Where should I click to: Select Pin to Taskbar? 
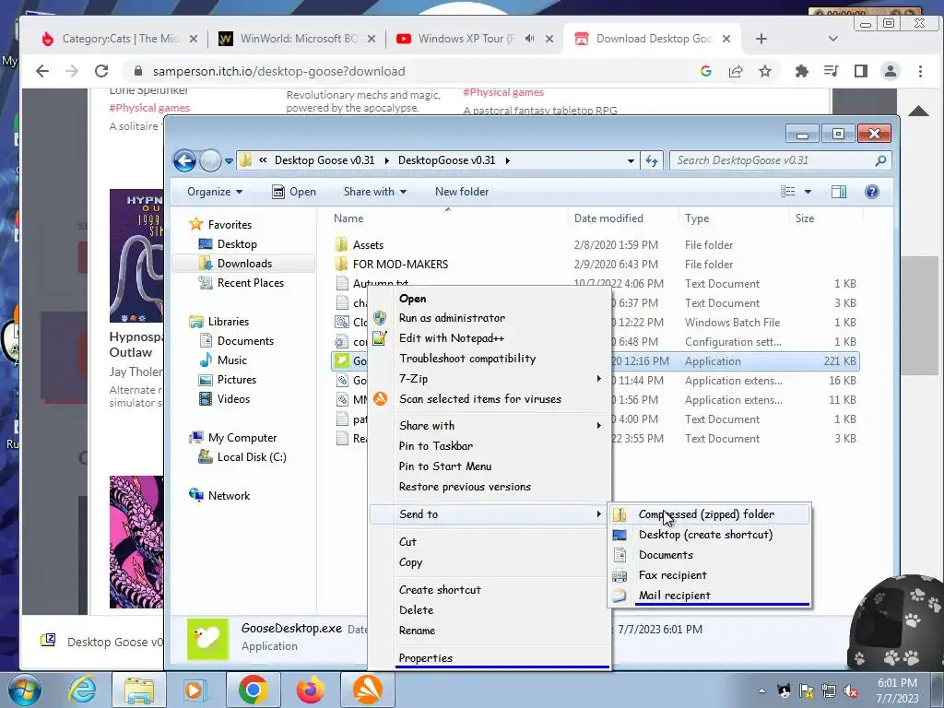click(x=436, y=446)
